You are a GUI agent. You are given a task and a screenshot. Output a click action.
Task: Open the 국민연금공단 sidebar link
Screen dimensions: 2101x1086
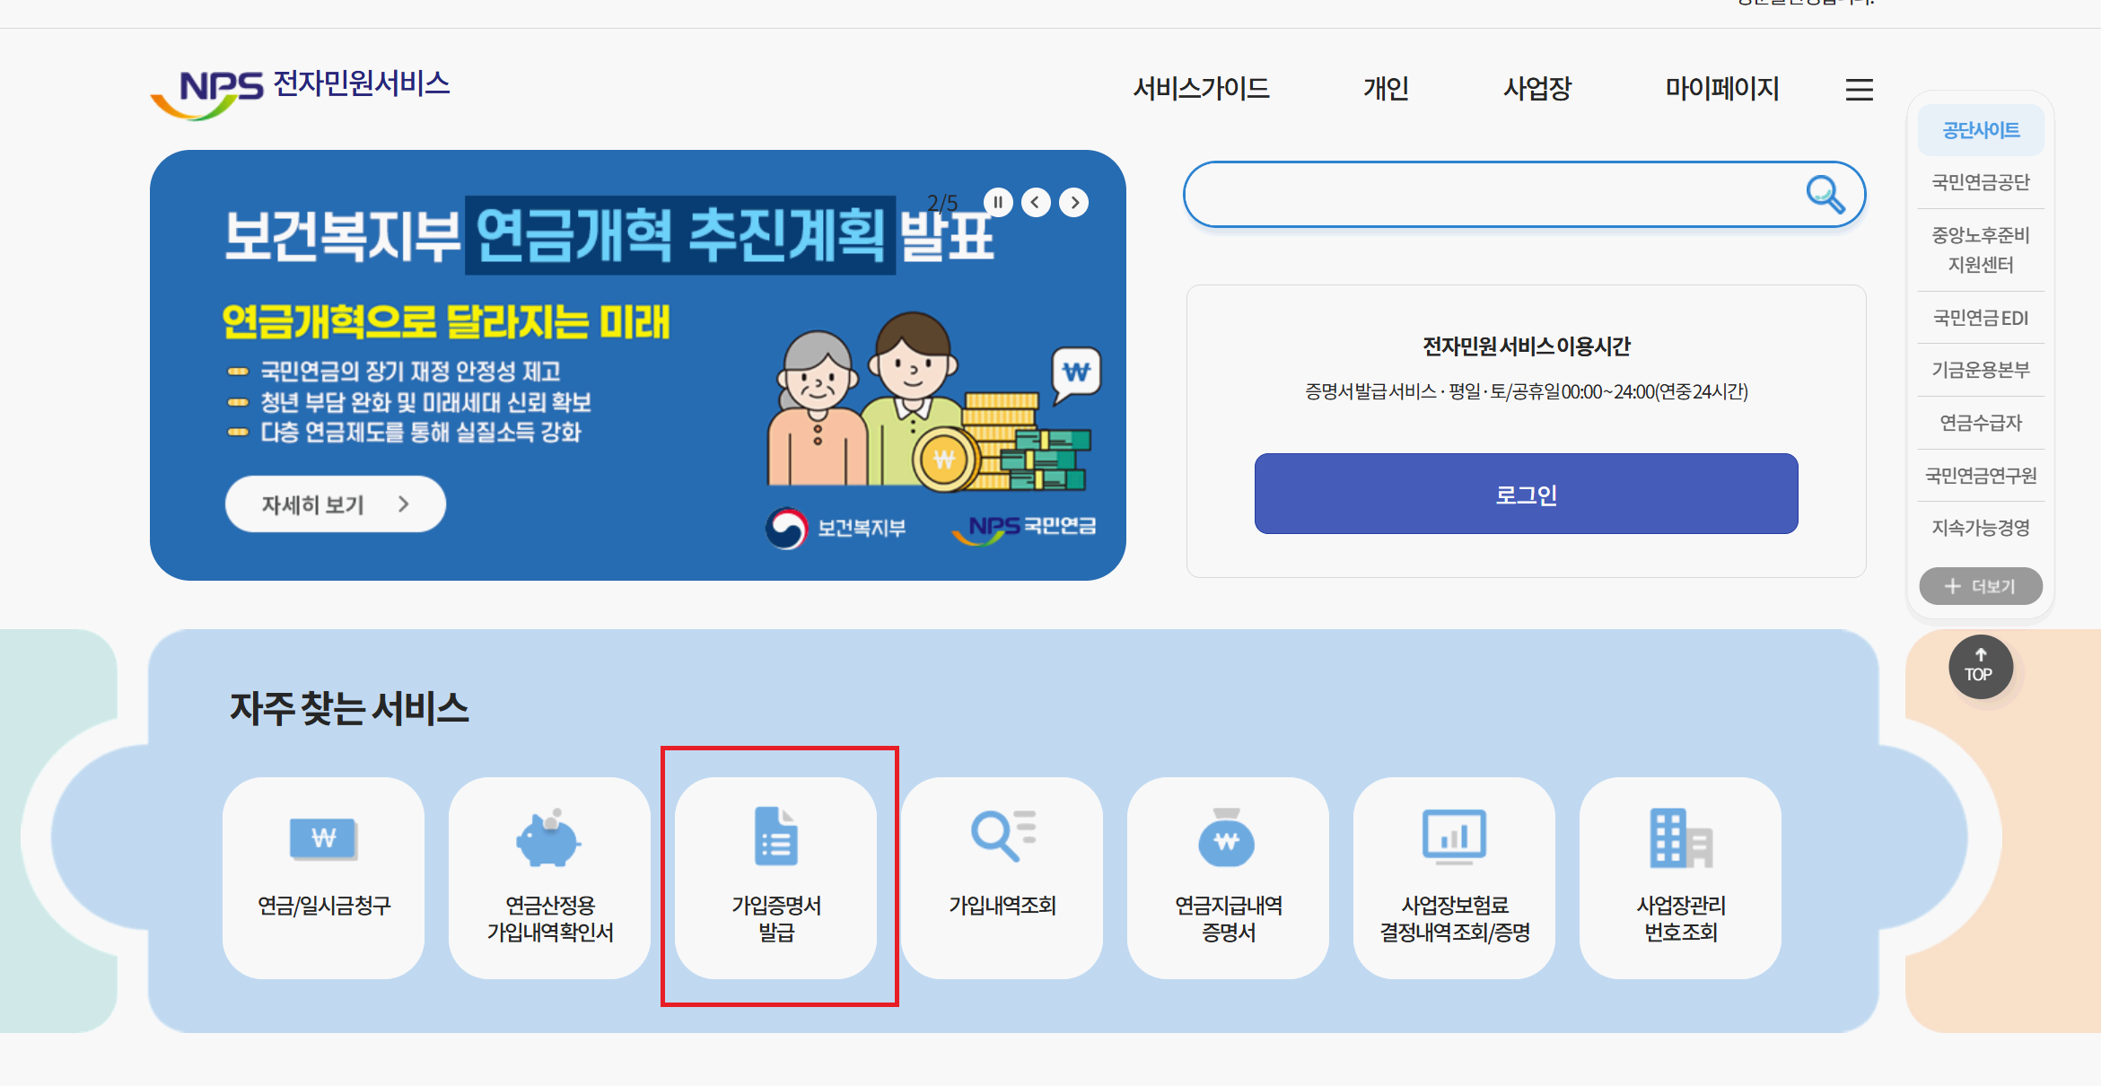(1981, 182)
